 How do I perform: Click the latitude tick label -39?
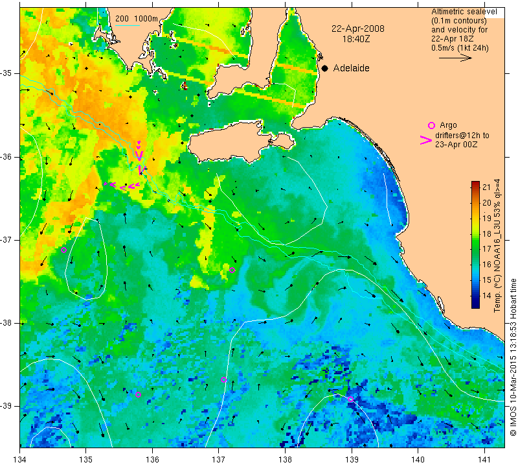click(x=6, y=406)
